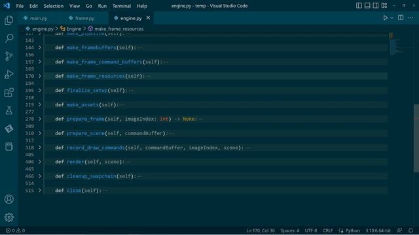Viewport: 419px width, 235px height.
Task: Expand folded cleanup_swapchain function
Action: coord(40,176)
